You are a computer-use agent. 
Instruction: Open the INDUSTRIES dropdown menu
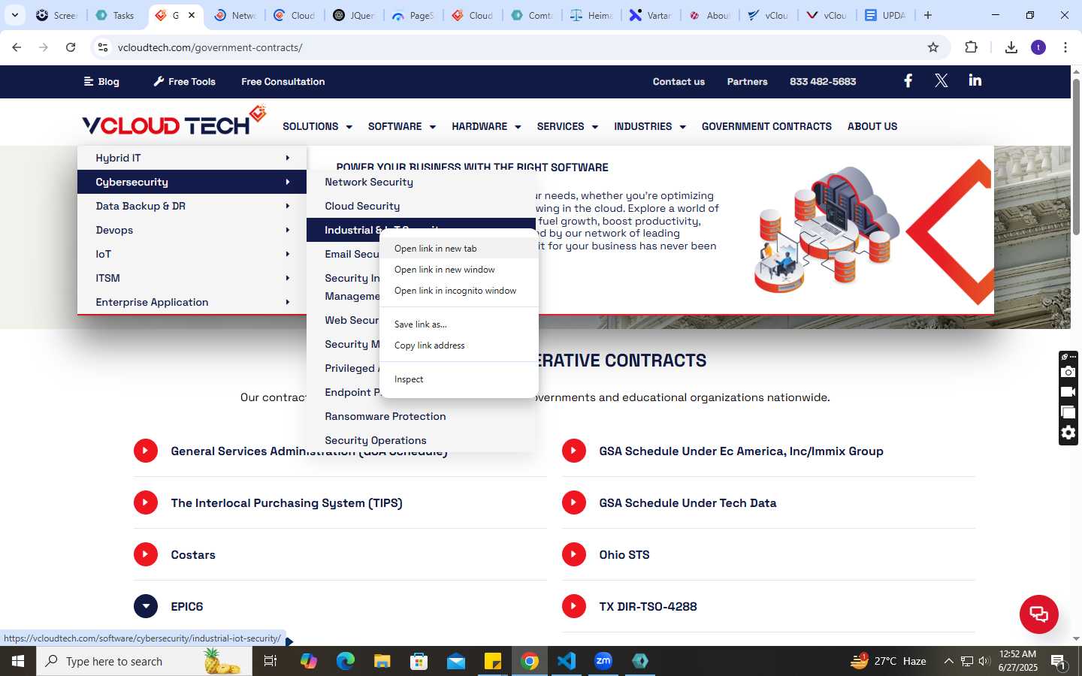click(650, 126)
